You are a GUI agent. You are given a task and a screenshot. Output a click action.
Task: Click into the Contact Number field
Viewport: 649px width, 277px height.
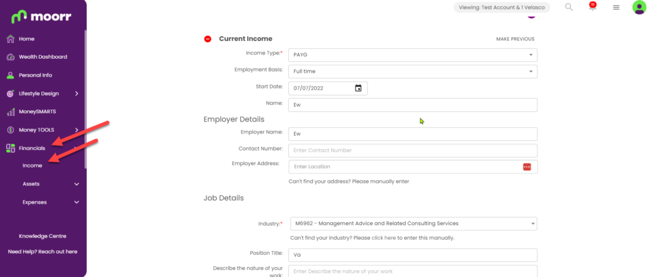(413, 151)
